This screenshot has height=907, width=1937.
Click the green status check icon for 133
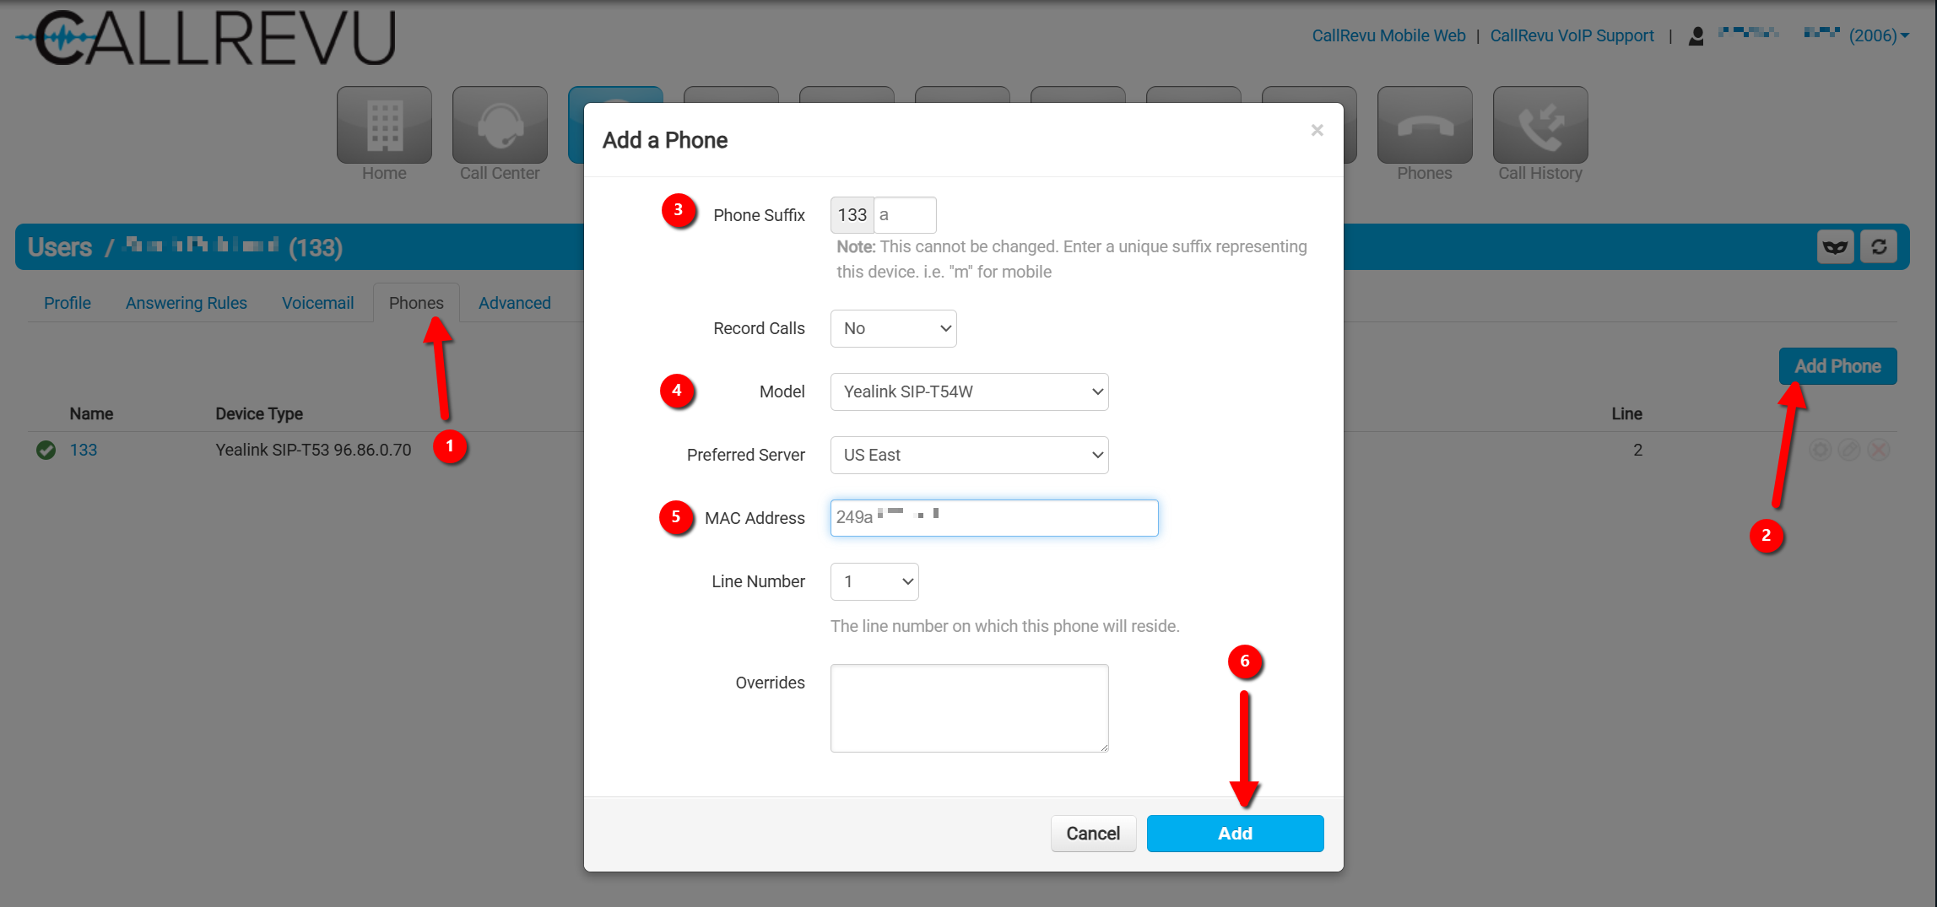46,451
